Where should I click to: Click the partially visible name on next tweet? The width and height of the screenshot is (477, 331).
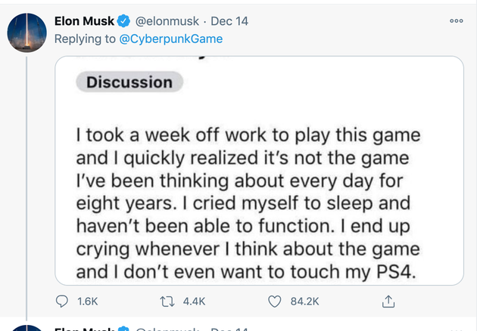85,328
